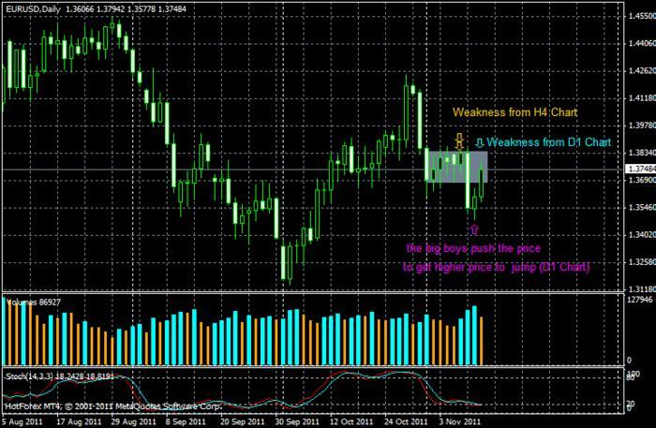Click 'the big boys push the price' text

473,248
